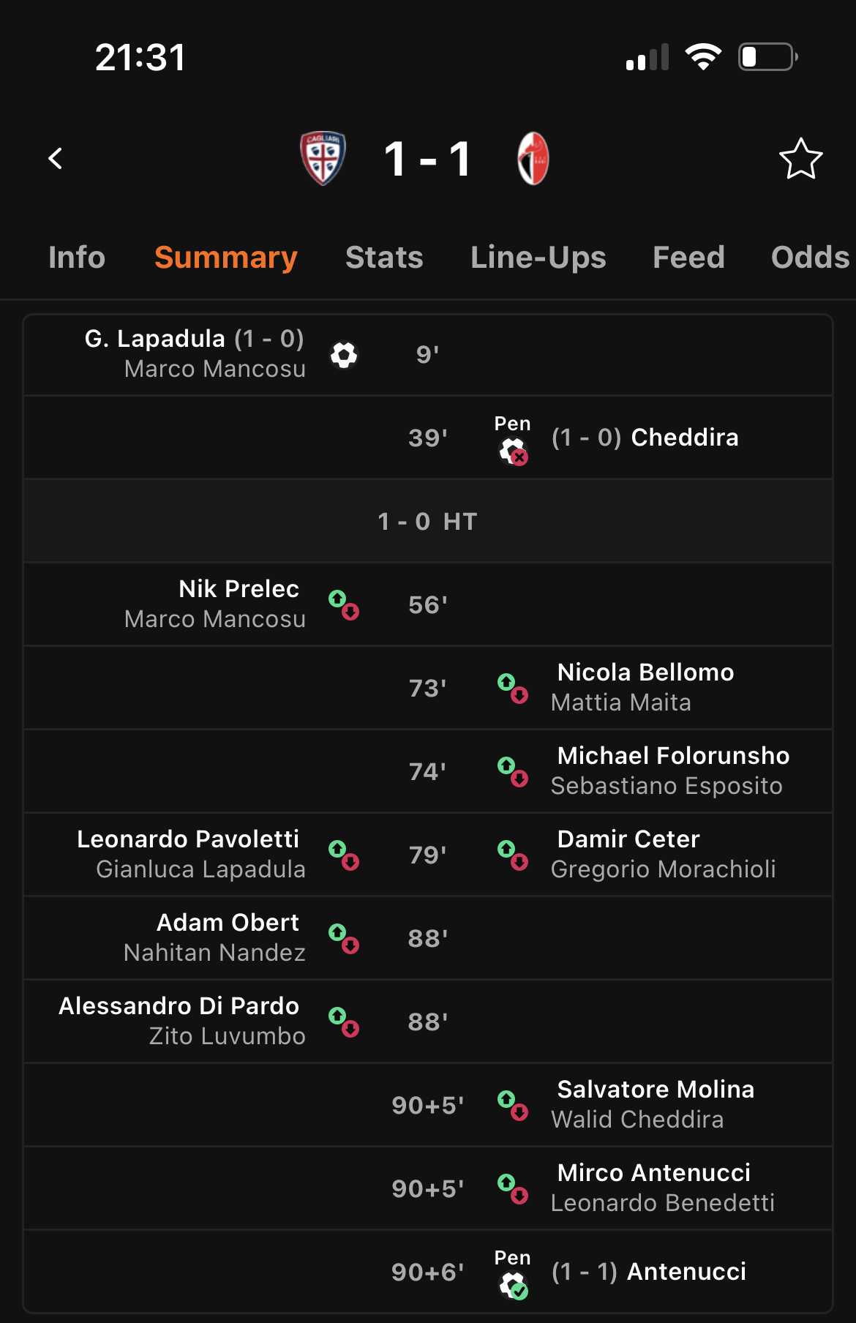Open Michael Folorunsho player details
The height and width of the screenshot is (1323, 856).
click(x=673, y=755)
